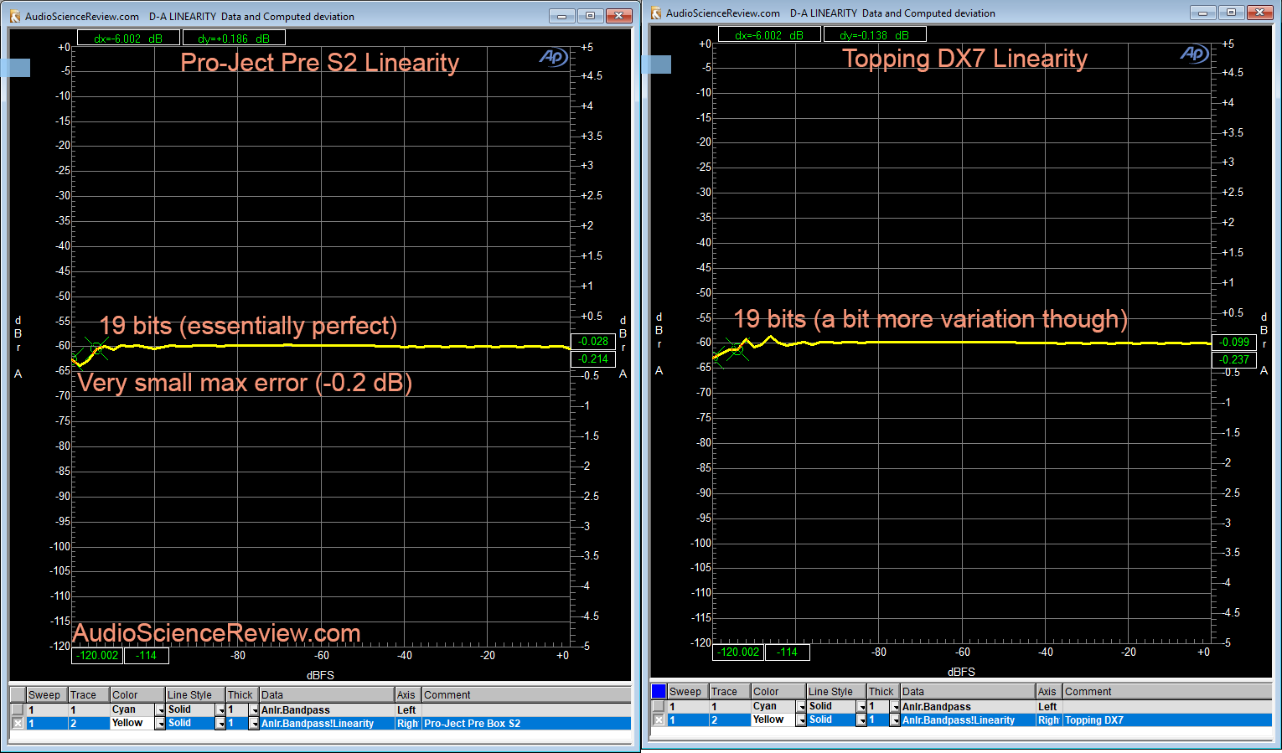This screenshot has height=753, width=1282.
Task: Click the Pro-Ject Pre Box S2 comment cell
Action: click(x=525, y=724)
